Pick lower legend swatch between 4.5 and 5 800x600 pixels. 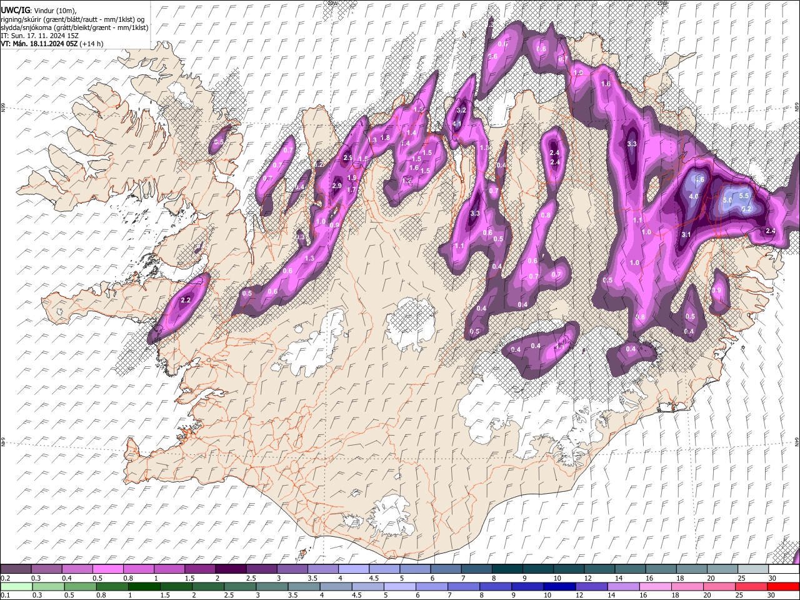click(367, 586)
